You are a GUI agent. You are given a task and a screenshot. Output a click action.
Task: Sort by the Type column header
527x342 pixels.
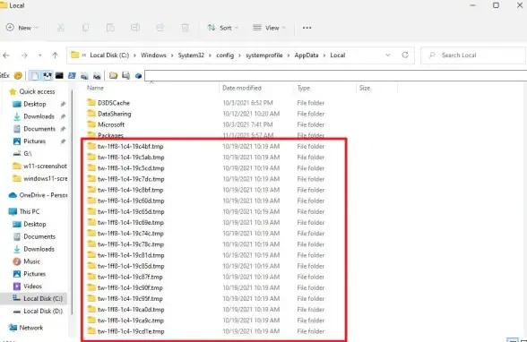pyautogui.click(x=304, y=88)
